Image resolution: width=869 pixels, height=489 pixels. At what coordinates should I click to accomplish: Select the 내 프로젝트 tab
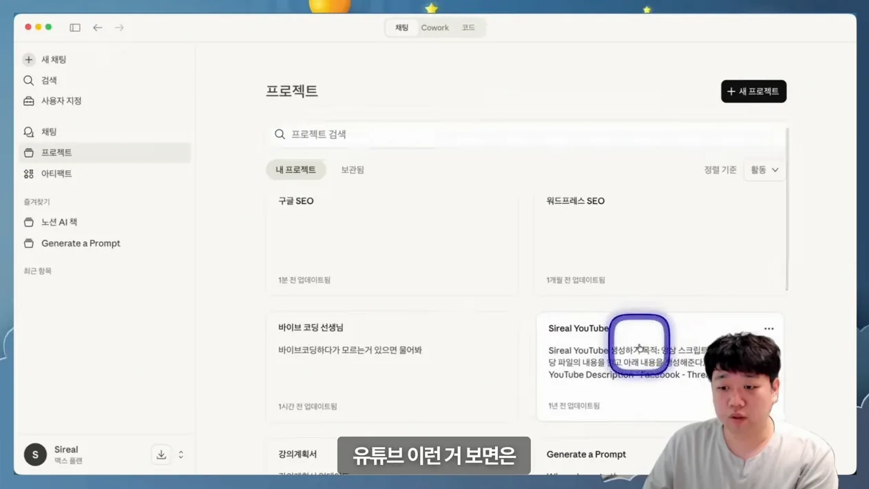click(296, 169)
